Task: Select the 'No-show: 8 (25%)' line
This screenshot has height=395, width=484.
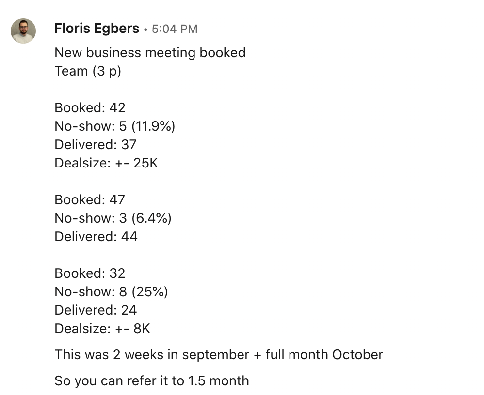Action: pos(111,292)
